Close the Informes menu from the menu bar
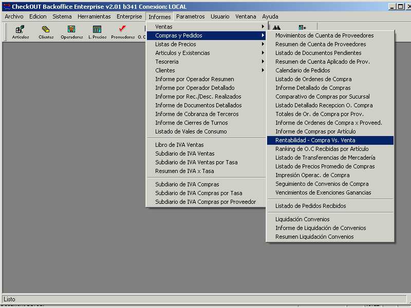Viewport: 411px width, 308px height. 159,17
